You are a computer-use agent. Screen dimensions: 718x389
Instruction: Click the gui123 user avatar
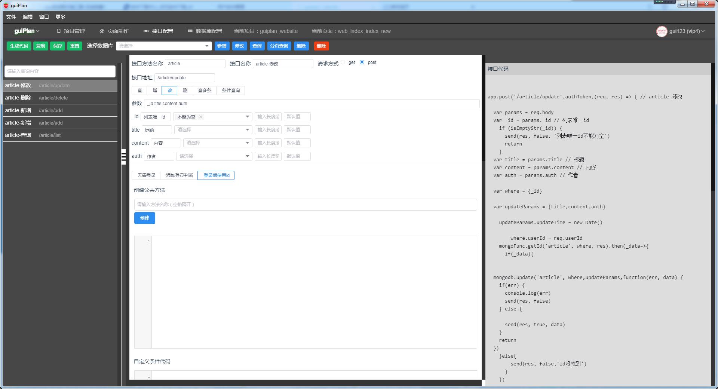[662, 31]
